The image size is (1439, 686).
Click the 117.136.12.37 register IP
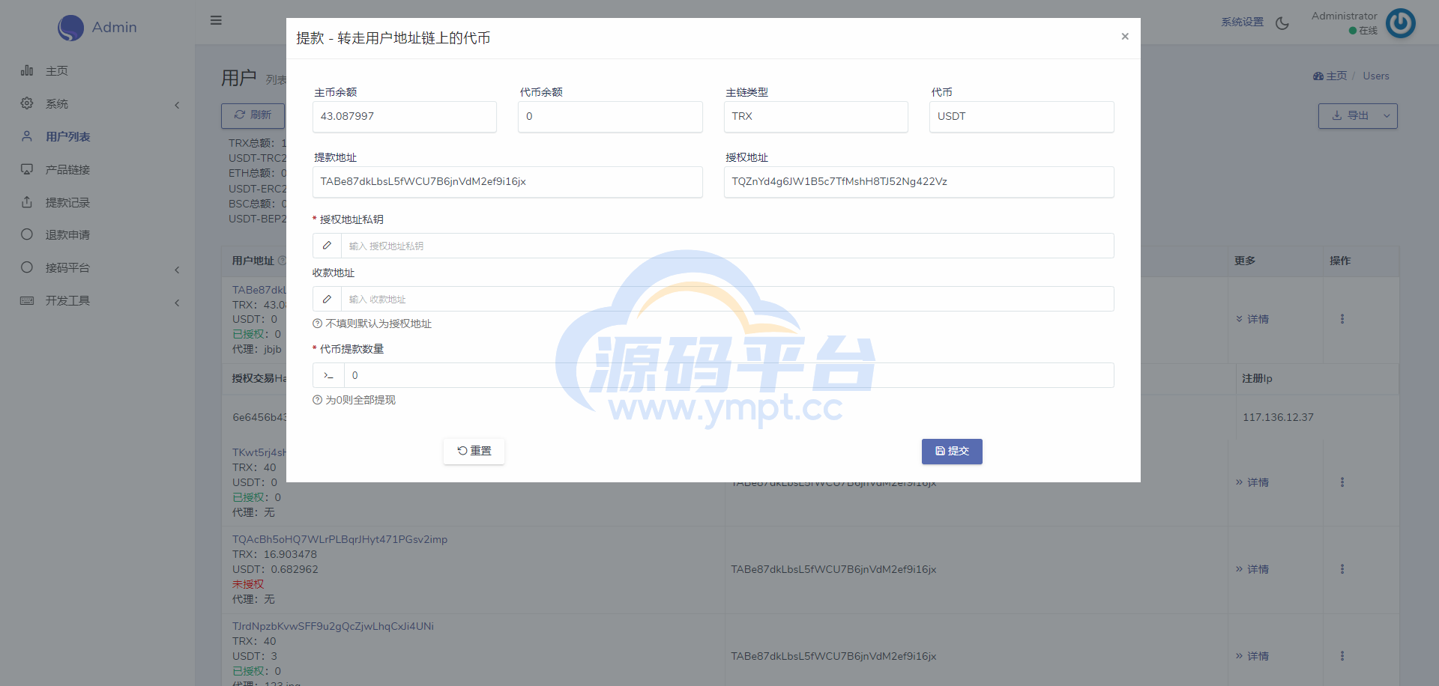point(1278,417)
